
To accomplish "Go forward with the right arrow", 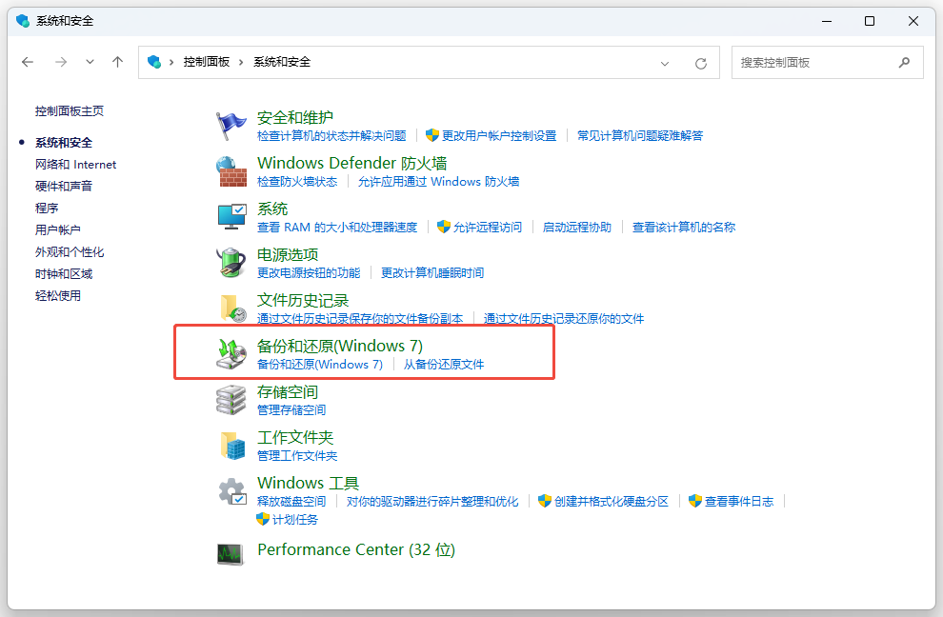I will coord(61,62).
